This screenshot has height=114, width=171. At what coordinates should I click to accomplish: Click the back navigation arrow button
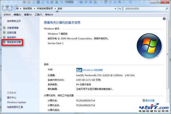coord(4,9)
